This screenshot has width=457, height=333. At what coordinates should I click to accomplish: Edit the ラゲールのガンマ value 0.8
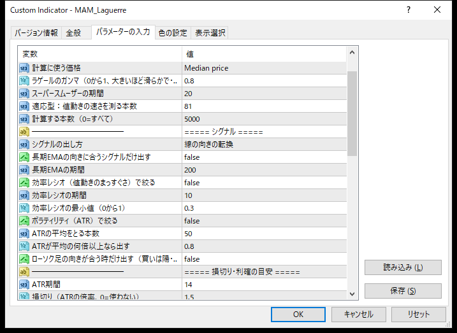[x=265, y=81]
